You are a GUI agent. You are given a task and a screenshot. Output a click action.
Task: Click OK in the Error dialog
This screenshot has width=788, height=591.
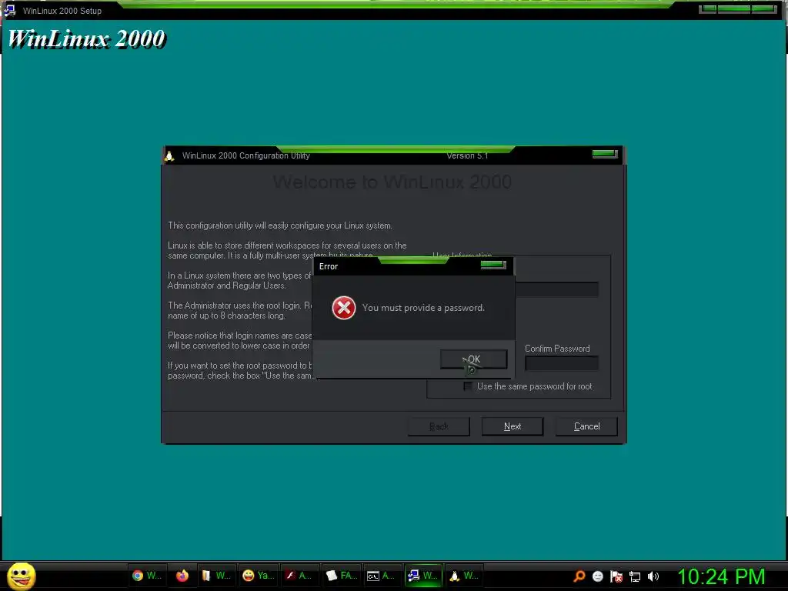click(x=473, y=359)
